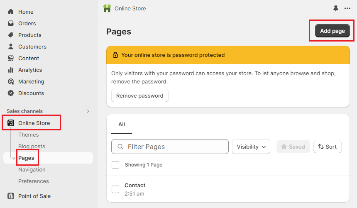Select the All tab
Image resolution: width=357 pixels, height=208 pixels.
point(122,124)
